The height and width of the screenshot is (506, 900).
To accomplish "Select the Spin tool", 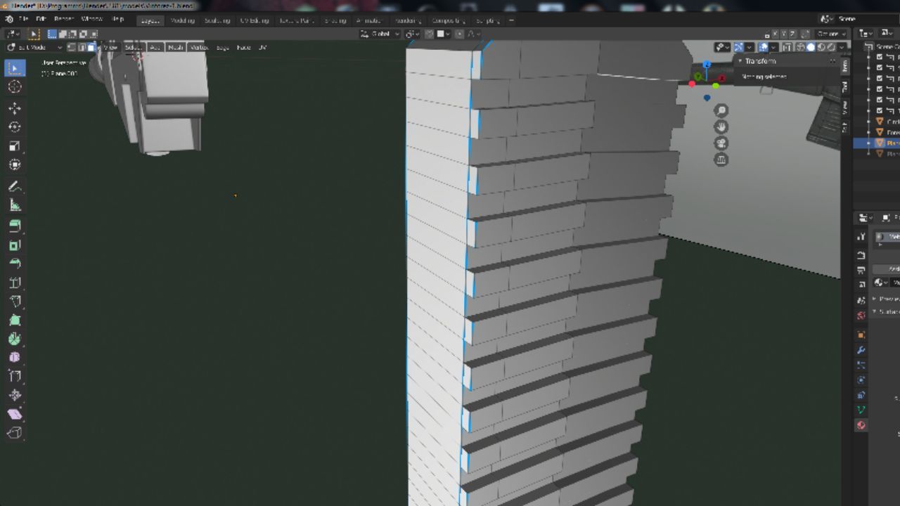I will tap(15, 339).
